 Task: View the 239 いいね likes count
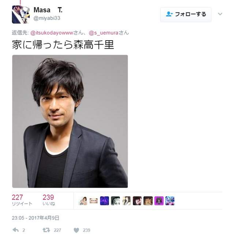(x=49, y=200)
